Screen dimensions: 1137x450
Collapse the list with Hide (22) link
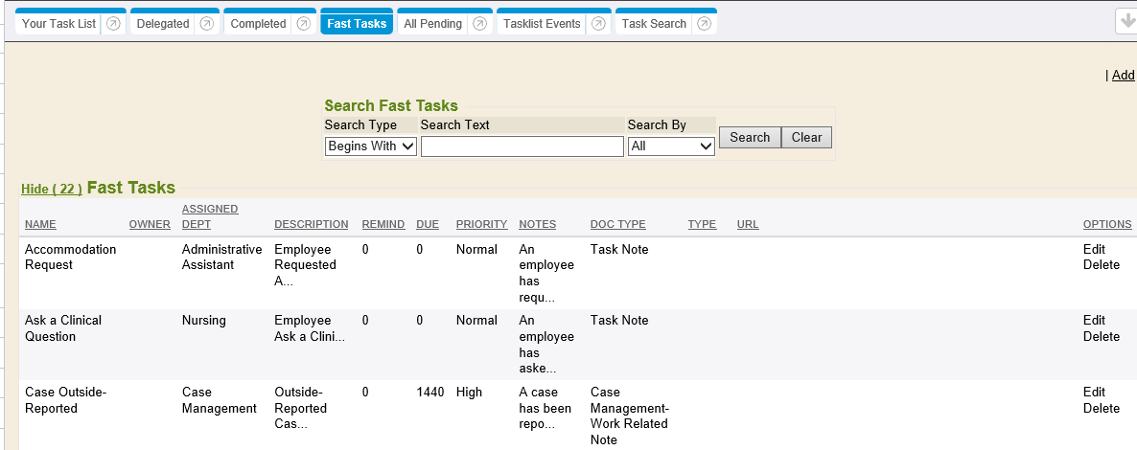[x=51, y=189]
